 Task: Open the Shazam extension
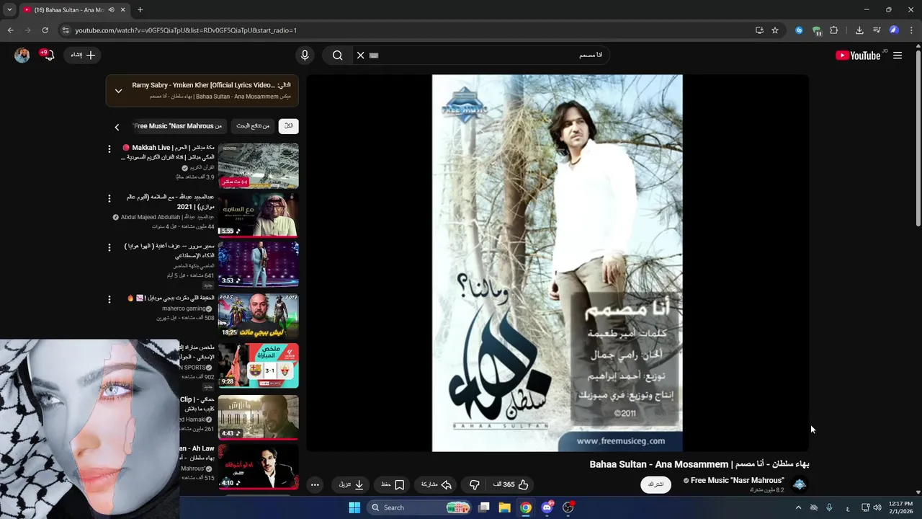tap(799, 30)
